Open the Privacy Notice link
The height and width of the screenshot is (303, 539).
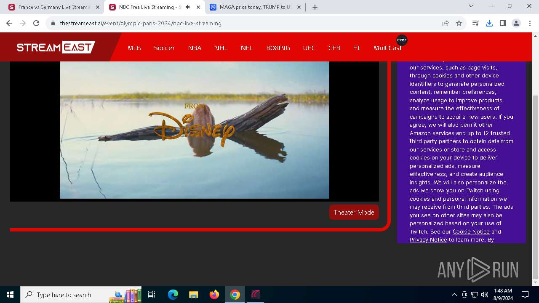428,240
